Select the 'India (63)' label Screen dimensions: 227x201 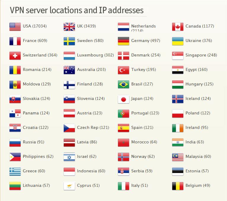coord(195,142)
